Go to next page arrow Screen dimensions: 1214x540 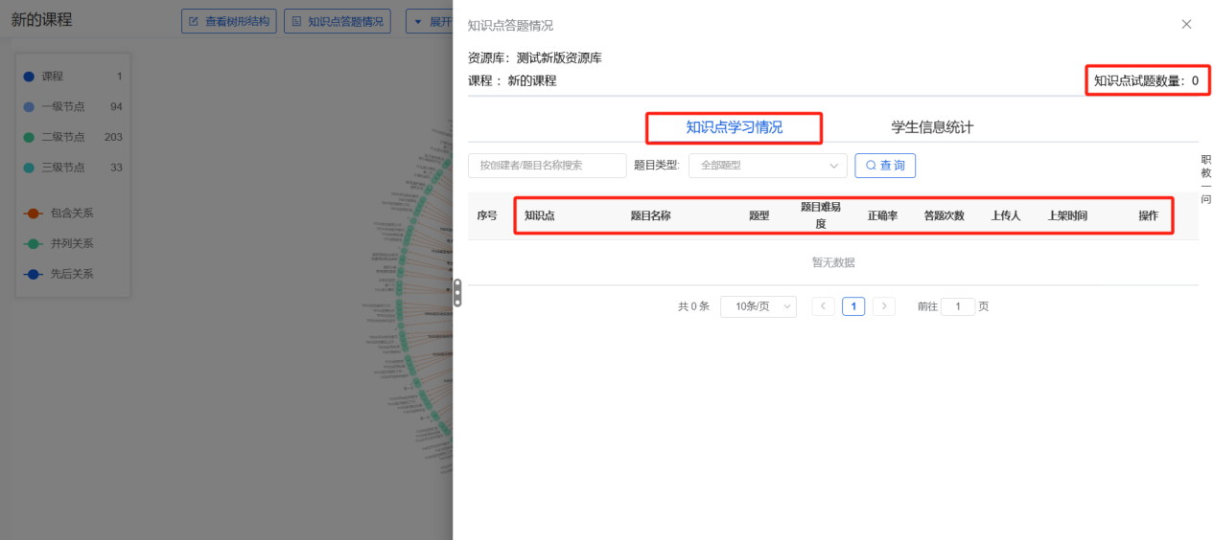click(884, 306)
